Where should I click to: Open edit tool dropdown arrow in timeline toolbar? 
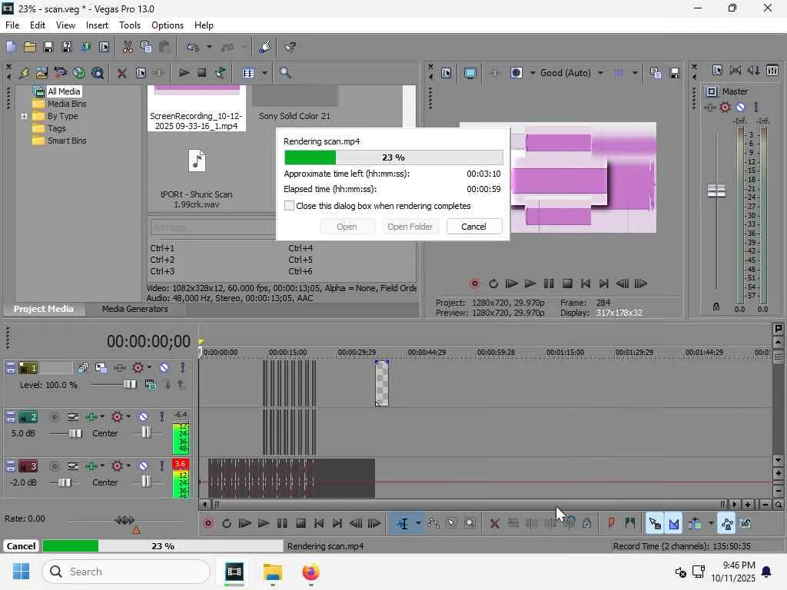pyautogui.click(x=418, y=524)
